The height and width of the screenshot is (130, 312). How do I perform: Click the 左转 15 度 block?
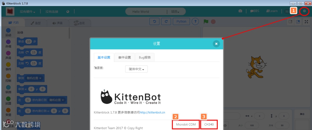pyautogui.click(x=30, y=63)
